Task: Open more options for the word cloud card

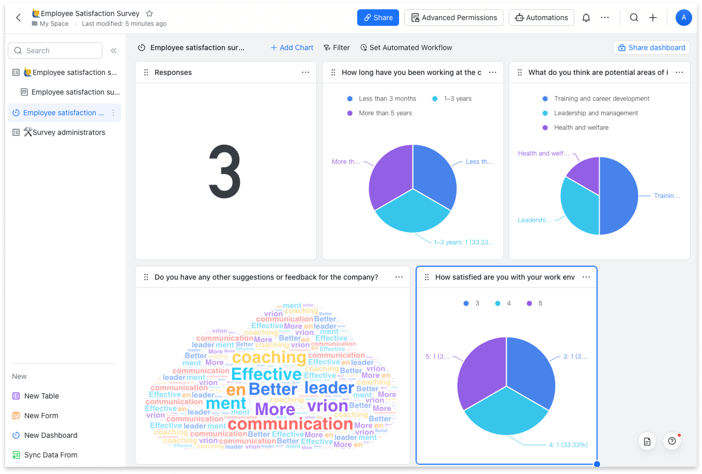Action: click(x=399, y=277)
